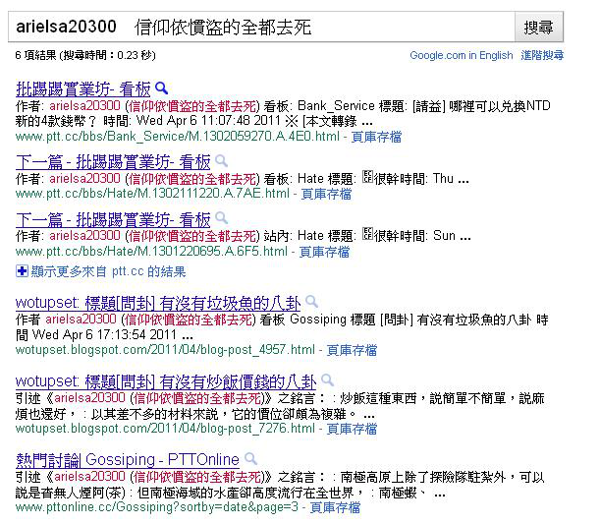The width and height of the screenshot is (600, 525).
Task: Open the 批踢踢實業坊- 看板 Bank_Service result
Action: [83, 89]
